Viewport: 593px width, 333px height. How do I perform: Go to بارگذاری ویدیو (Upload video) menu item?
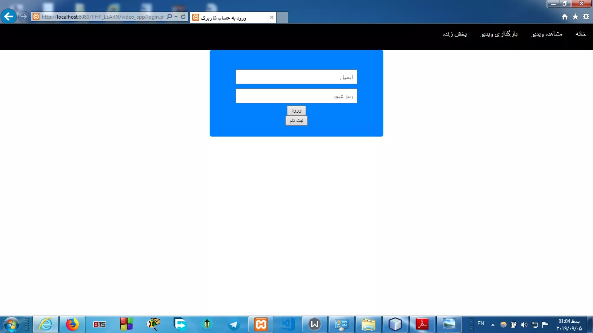coord(499,34)
